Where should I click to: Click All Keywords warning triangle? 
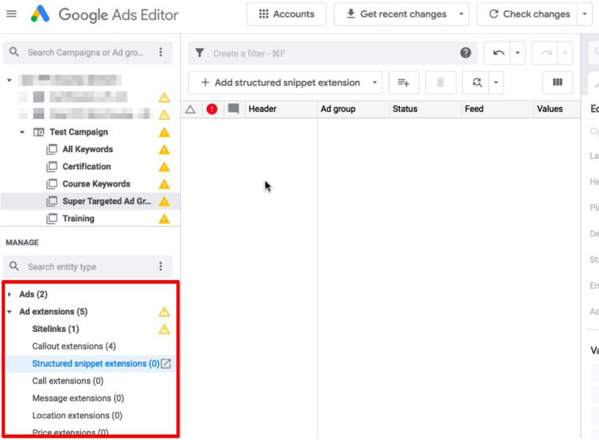tap(165, 150)
